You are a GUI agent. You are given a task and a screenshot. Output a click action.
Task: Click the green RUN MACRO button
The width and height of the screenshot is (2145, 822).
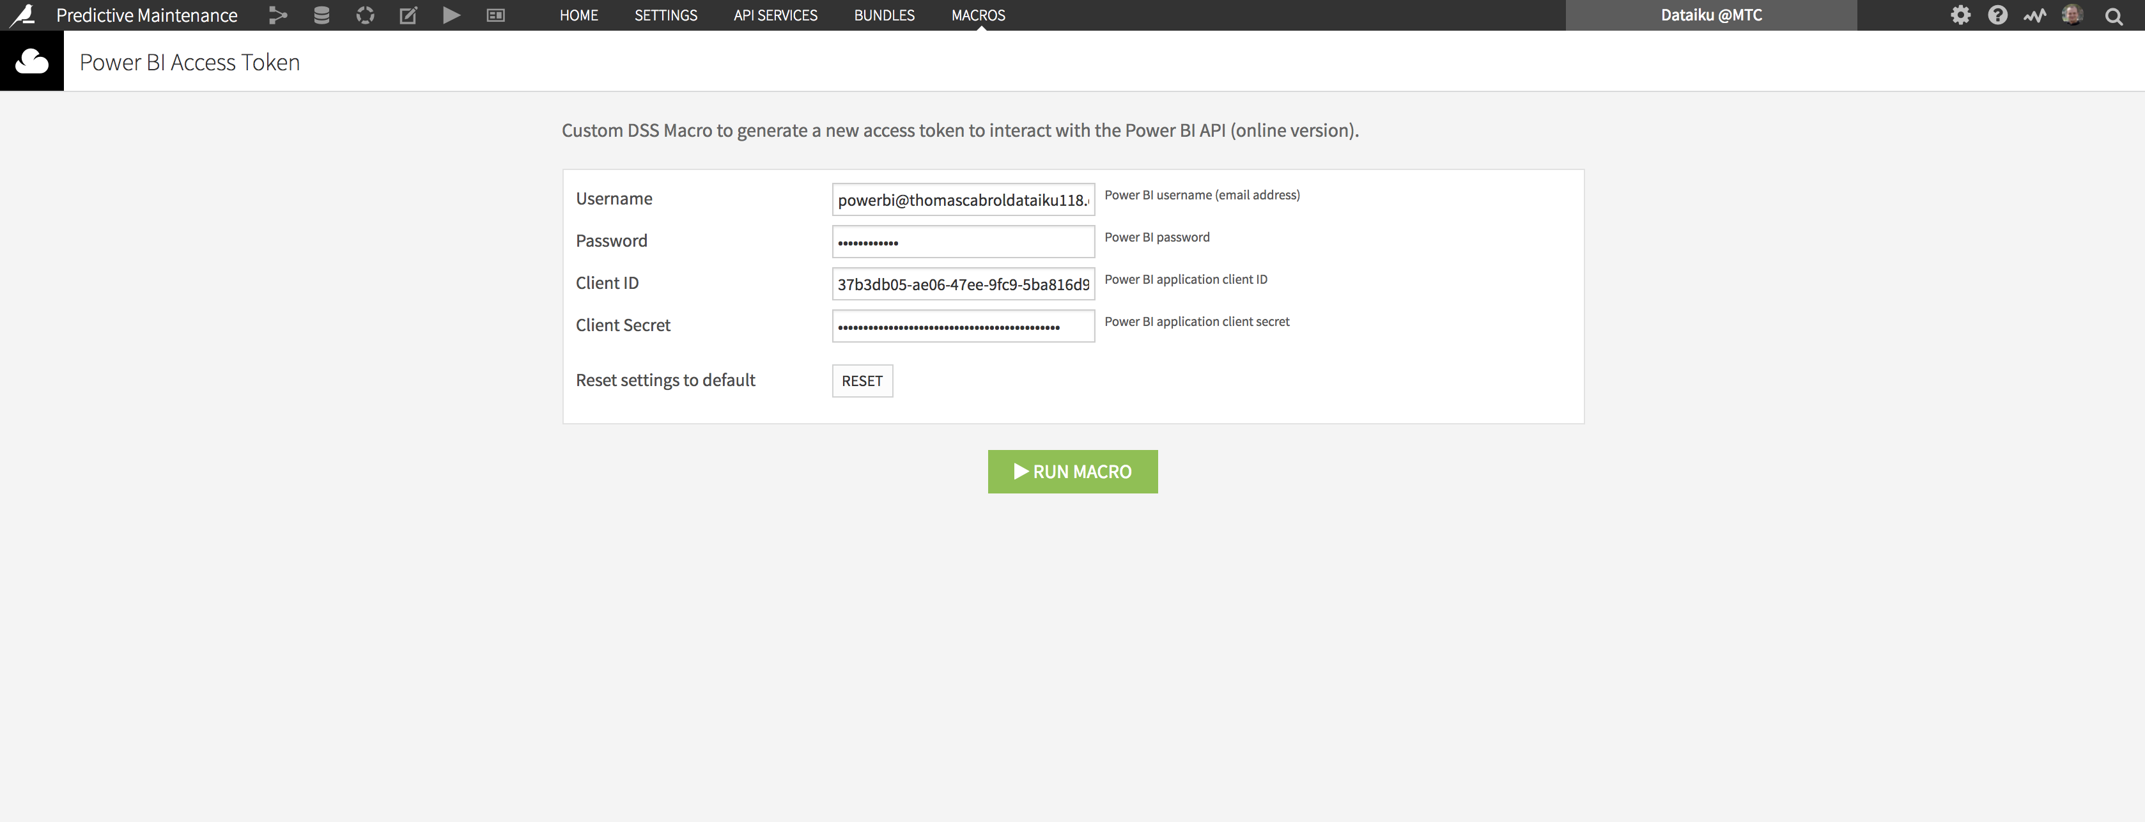coord(1072,471)
